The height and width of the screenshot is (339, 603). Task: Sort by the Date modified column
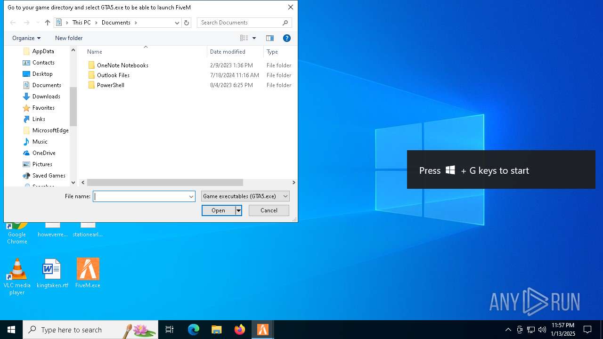pos(228,52)
